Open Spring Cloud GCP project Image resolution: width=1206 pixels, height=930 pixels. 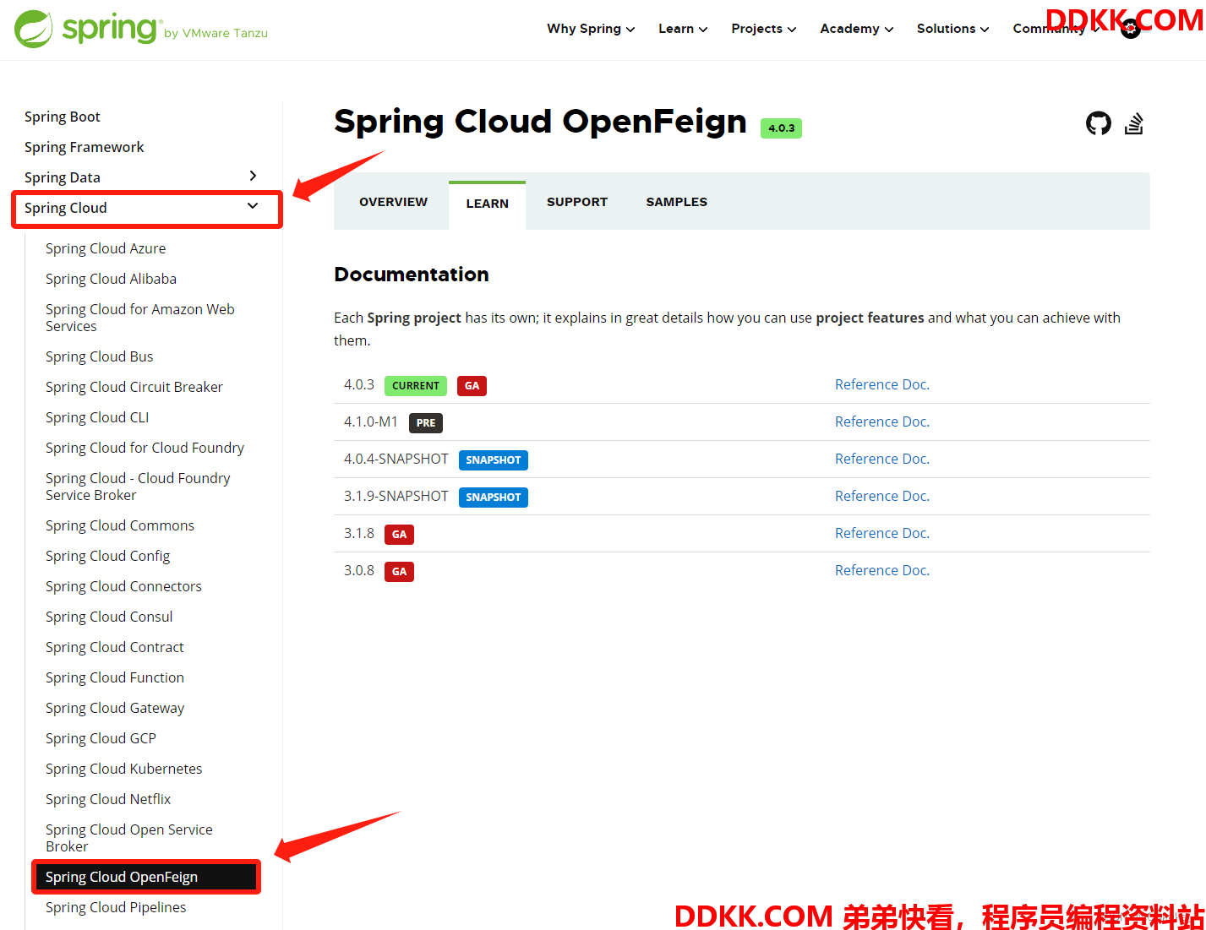coord(101,738)
